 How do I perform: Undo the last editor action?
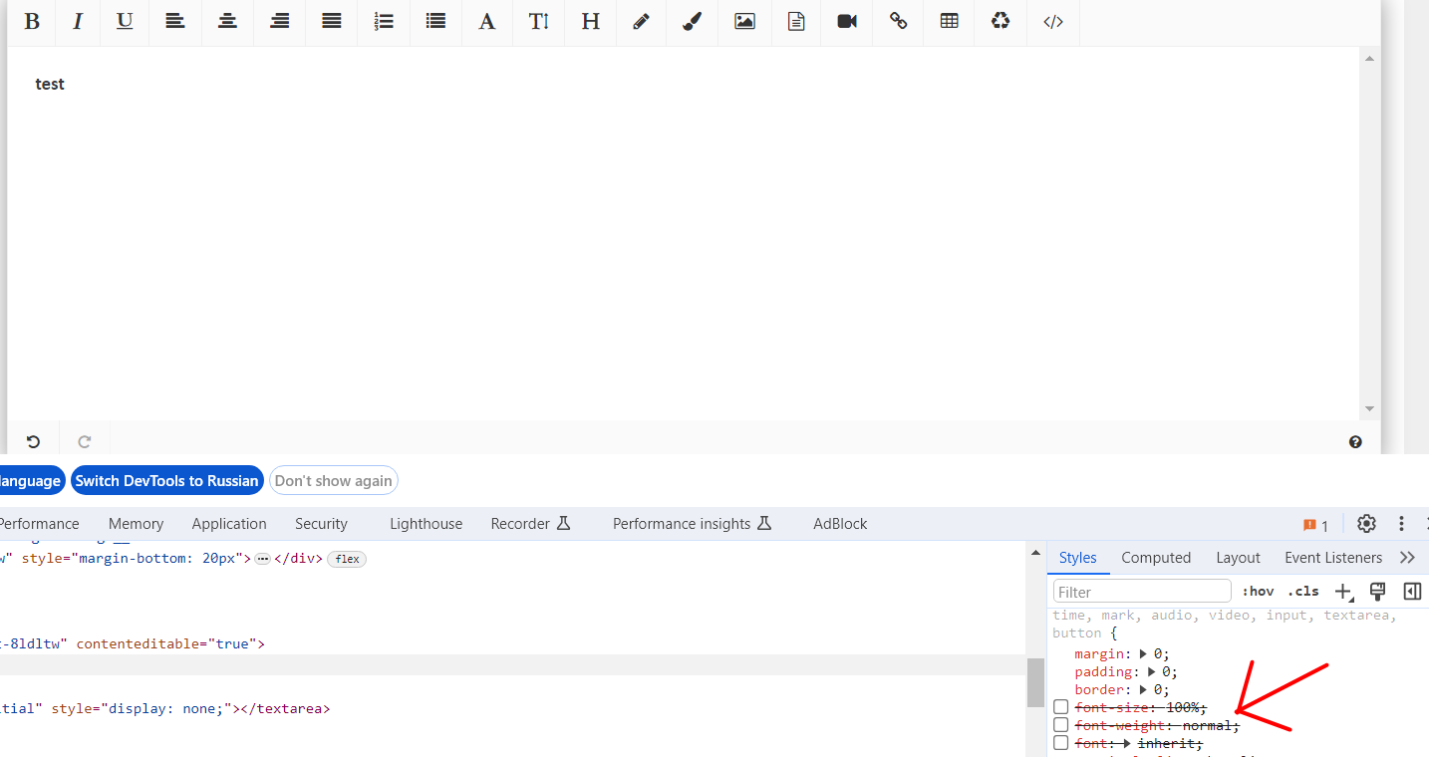click(x=33, y=441)
